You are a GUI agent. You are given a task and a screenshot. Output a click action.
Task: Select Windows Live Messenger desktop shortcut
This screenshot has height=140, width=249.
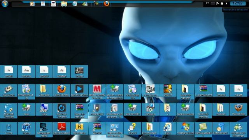(x=238, y=129)
